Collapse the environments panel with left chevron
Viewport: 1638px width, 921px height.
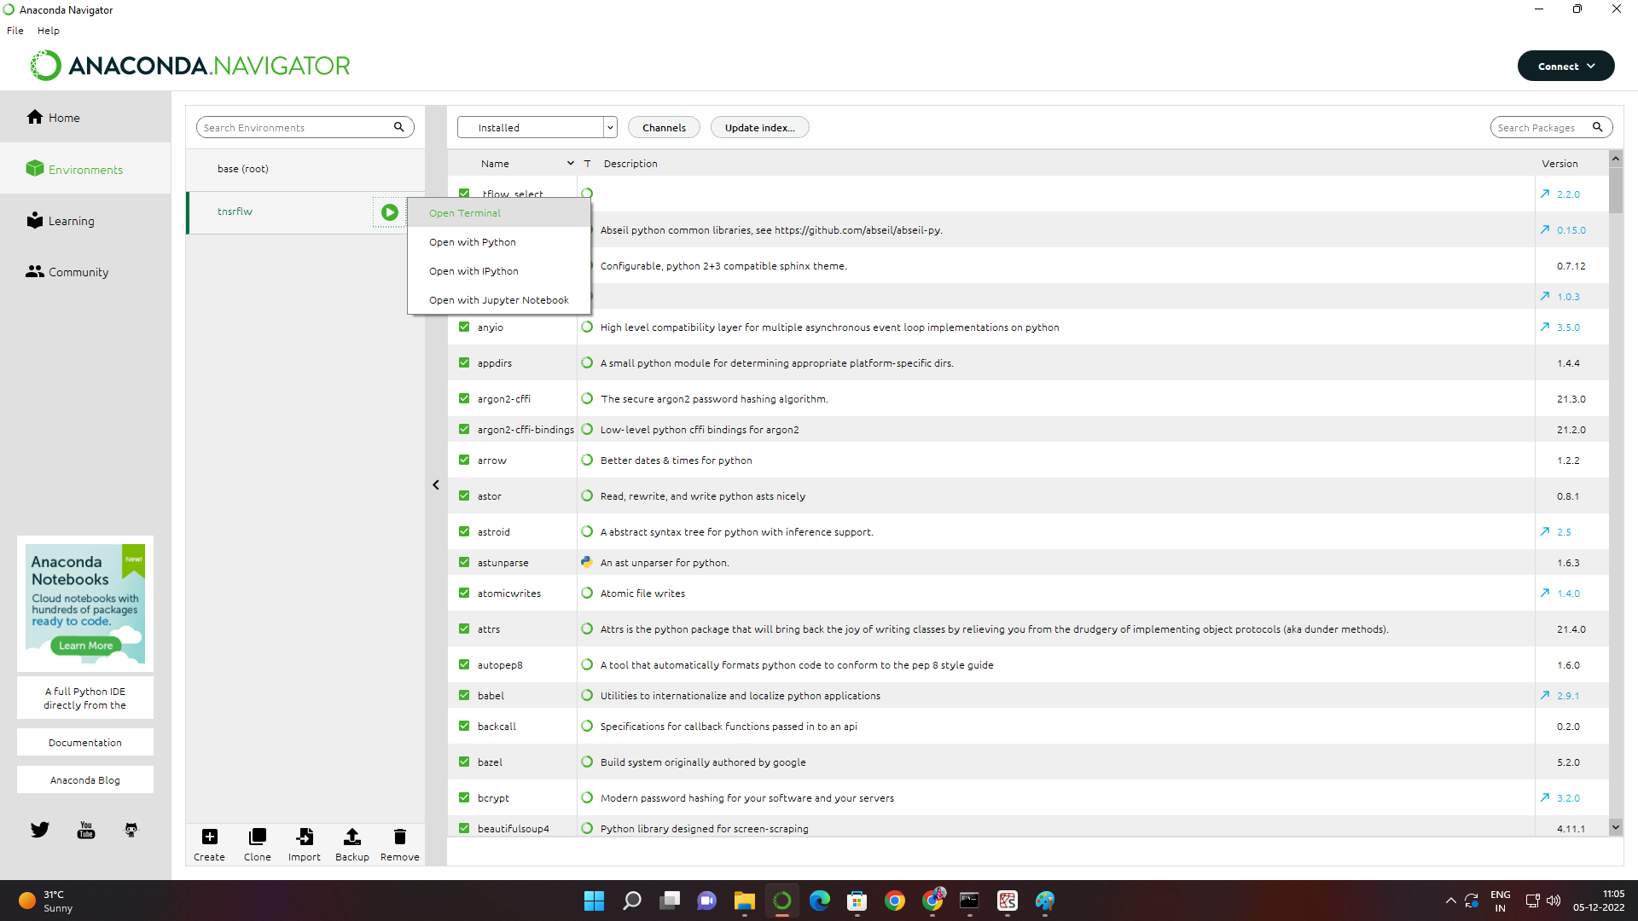pyautogui.click(x=436, y=484)
